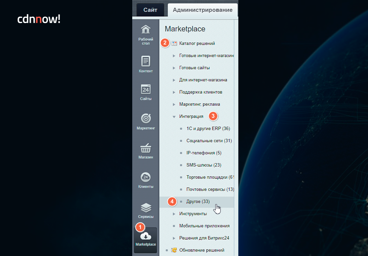Open the Рабочий стол home icon
The height and width of the screenshot is (256, 368).
pos(145,29)
